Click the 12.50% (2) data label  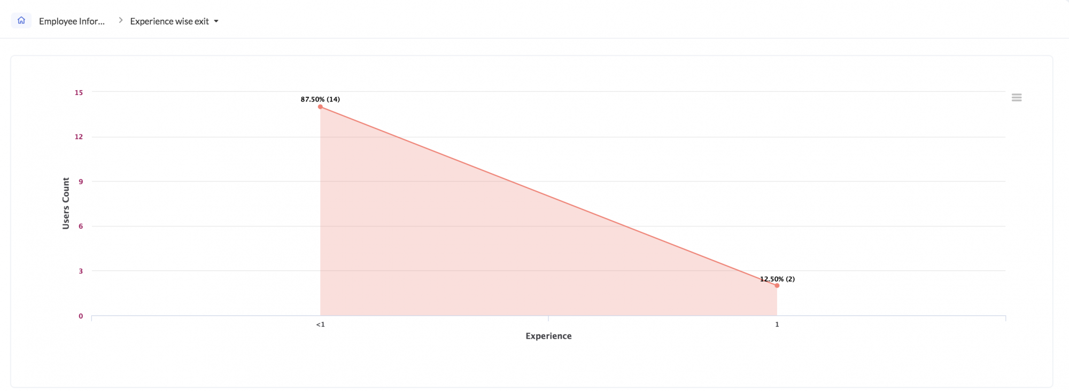777,279
